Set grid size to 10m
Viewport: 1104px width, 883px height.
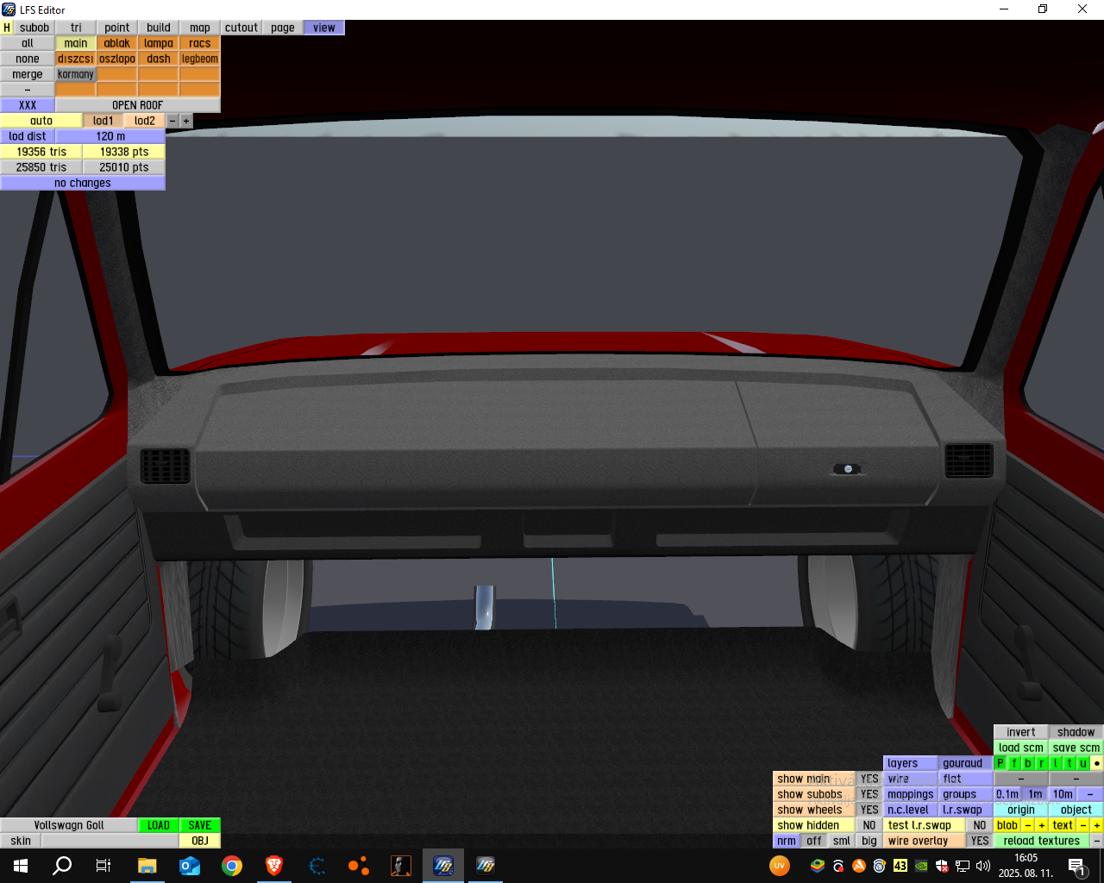click(x=1063, y=794)
